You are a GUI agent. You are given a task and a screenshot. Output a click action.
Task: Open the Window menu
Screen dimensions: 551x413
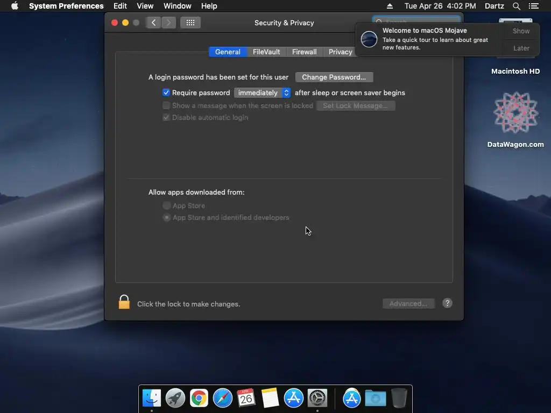(178, 6)
